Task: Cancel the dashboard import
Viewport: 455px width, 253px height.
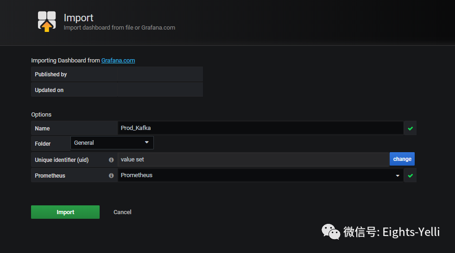Action: [122, 212]
